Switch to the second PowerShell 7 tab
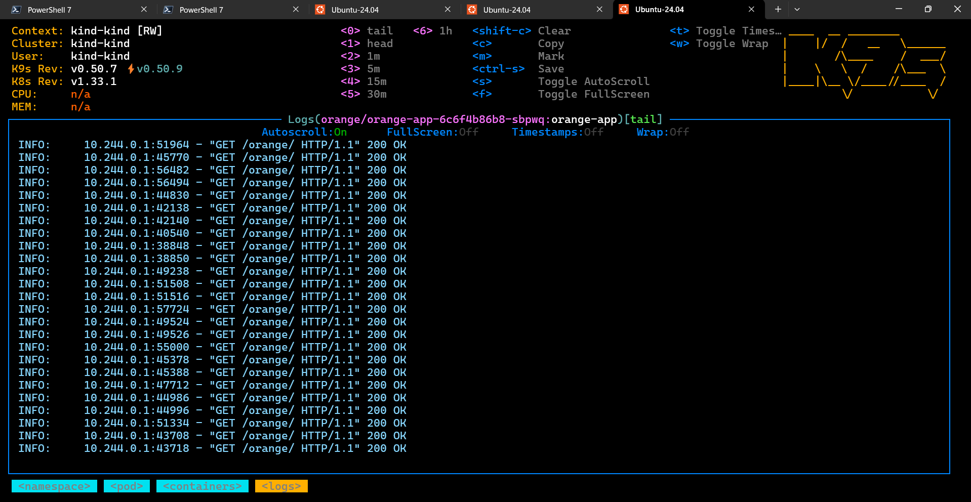 point(230,10)
